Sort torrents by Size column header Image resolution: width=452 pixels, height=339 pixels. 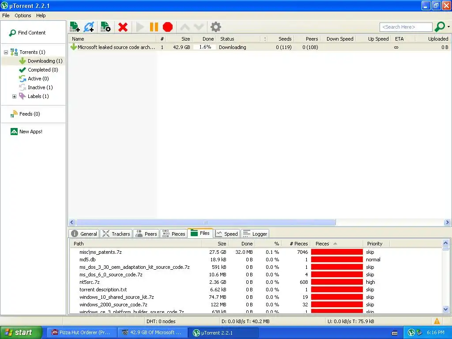186,39
